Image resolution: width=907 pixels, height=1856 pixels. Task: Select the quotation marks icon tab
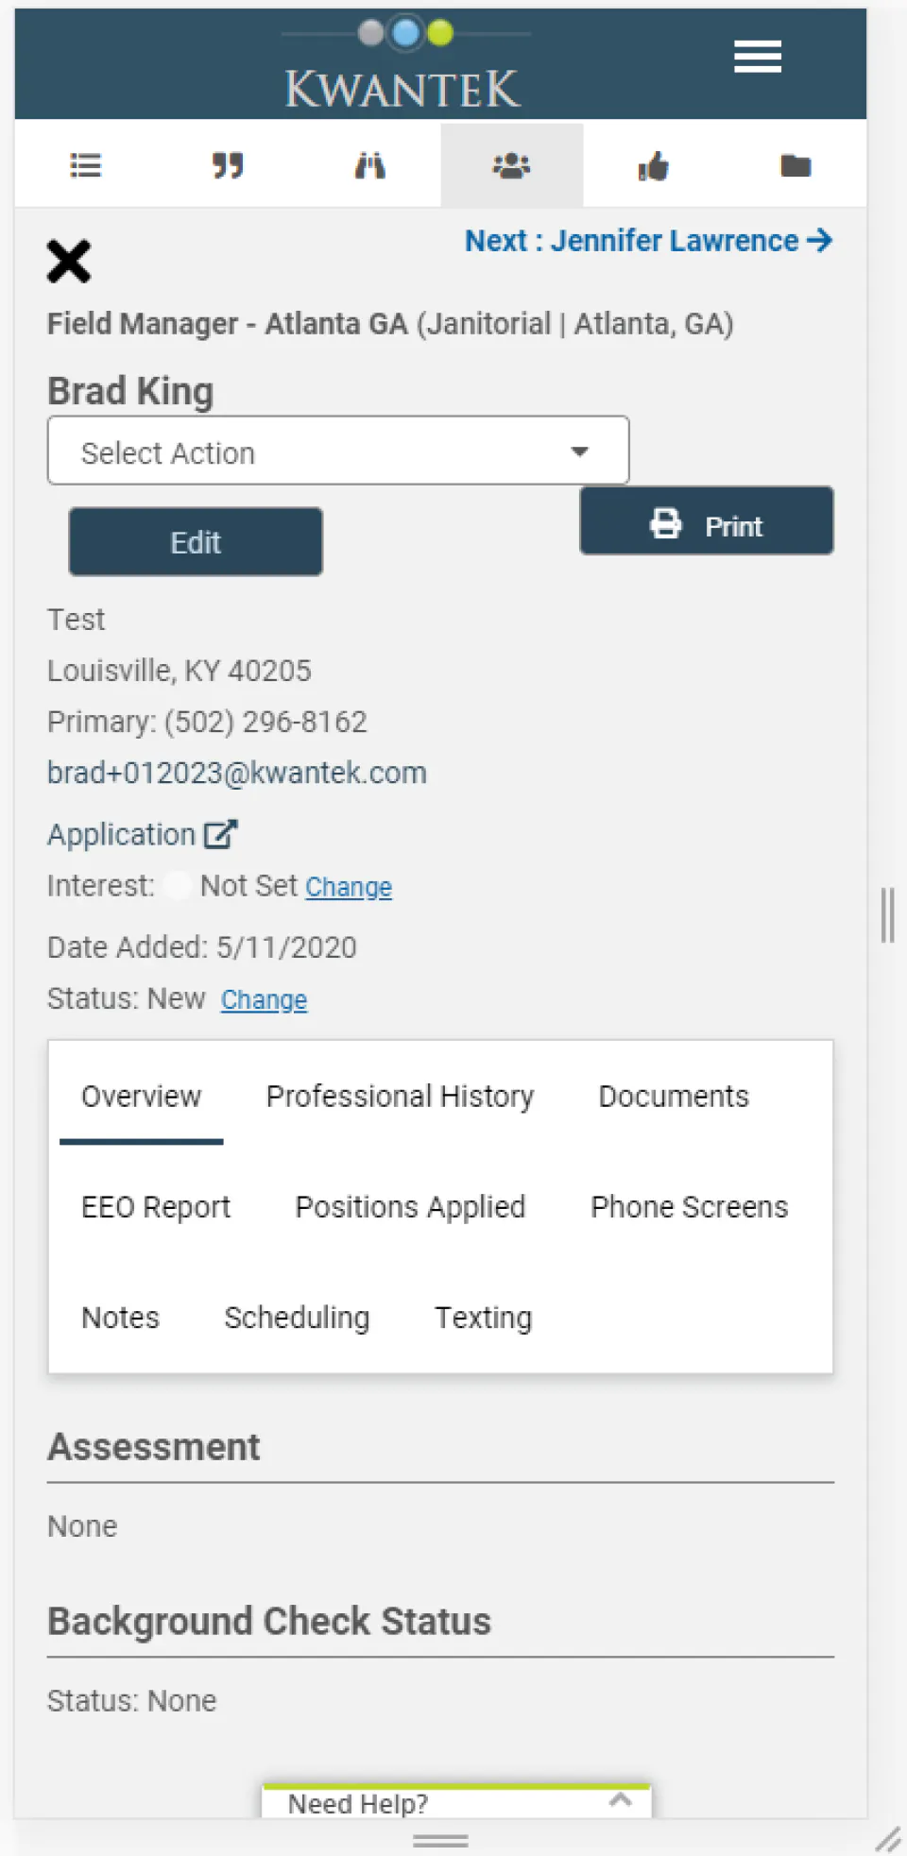(228, 166)
